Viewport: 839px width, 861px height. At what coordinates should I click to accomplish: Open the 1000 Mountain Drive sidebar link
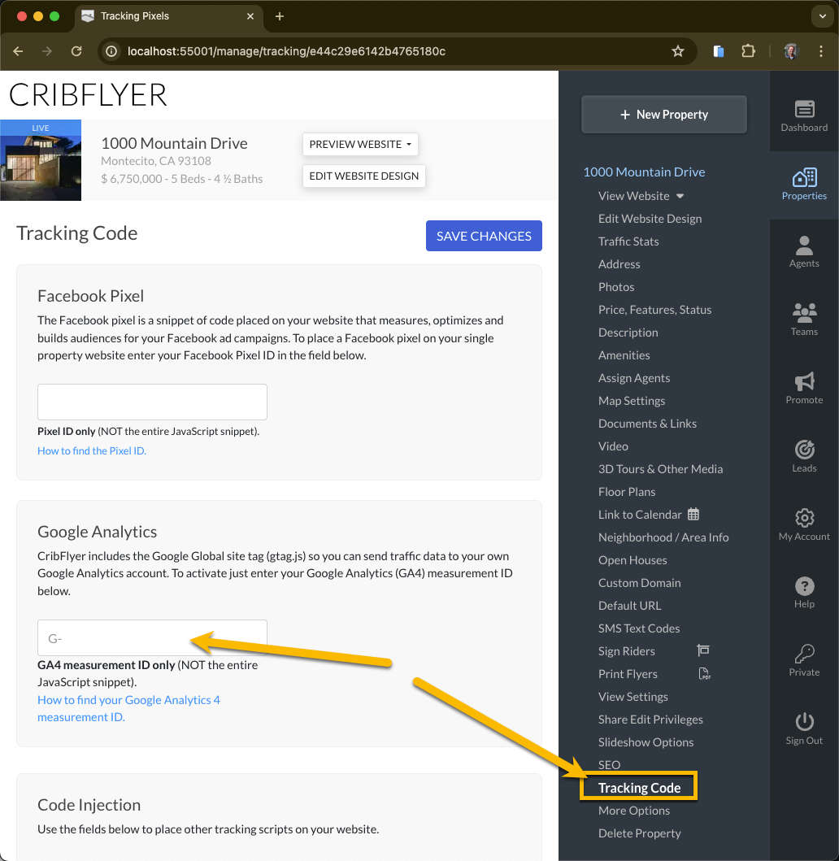point(644,172)
